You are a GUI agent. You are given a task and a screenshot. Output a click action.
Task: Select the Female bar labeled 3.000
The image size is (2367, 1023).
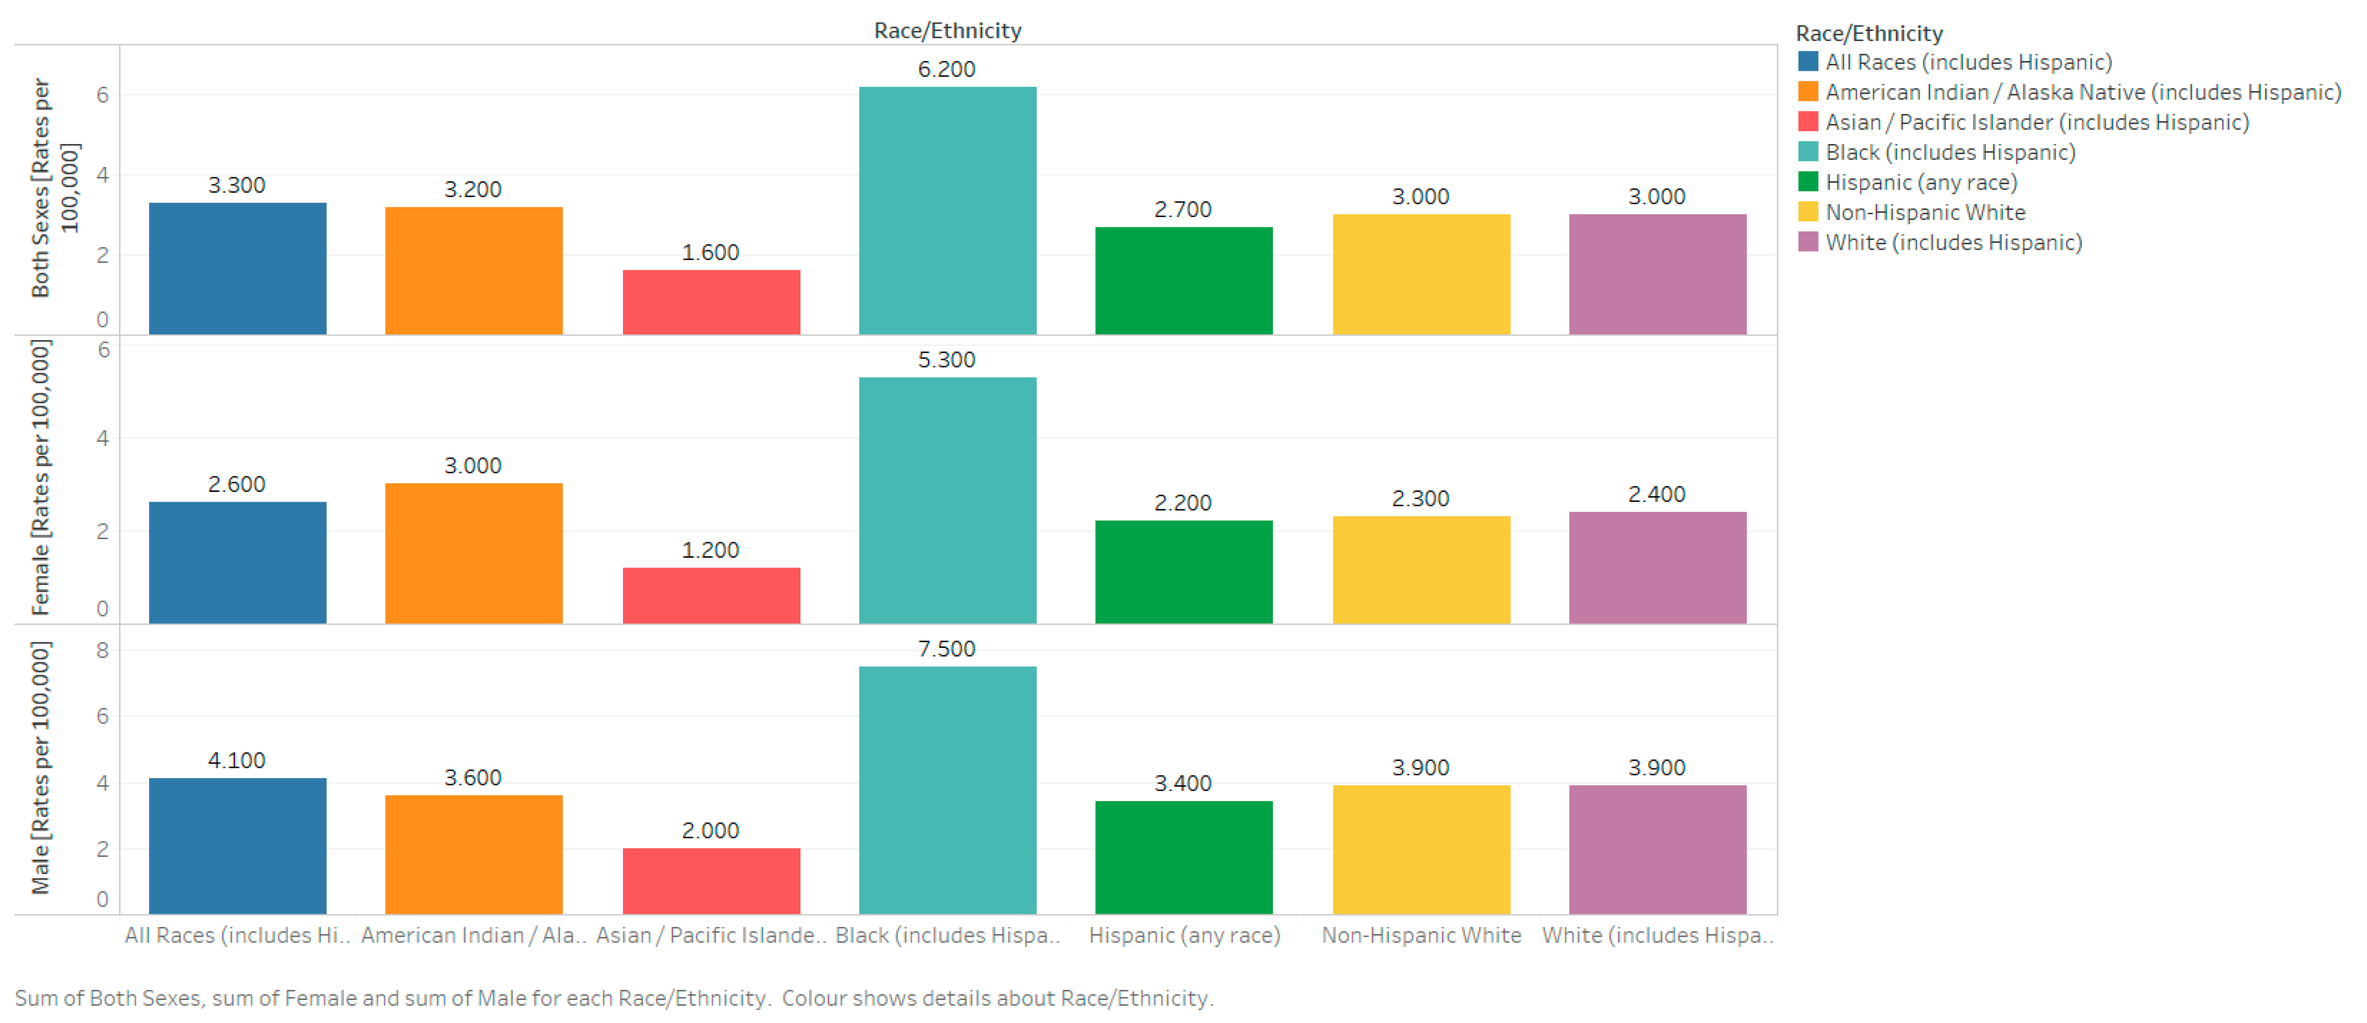tap(473, 554)
